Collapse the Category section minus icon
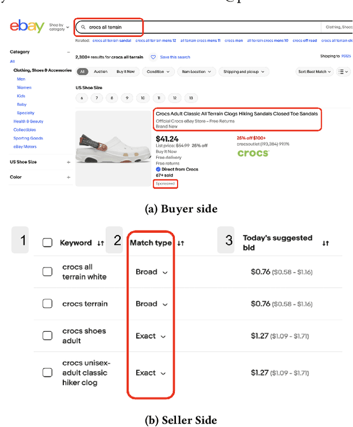Viewport: 353px width, 427px height. [x=68, y=52]
